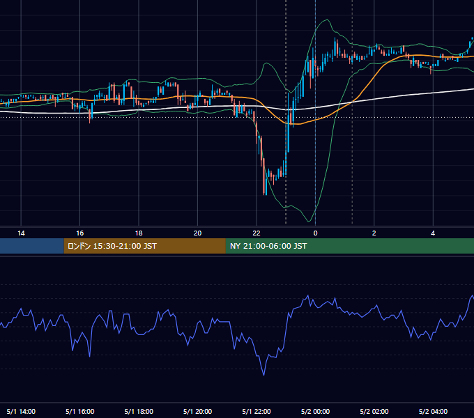Click the 5/2 04:00 label on the indicator axis
474x418 pixels.
tap(433, 411)
